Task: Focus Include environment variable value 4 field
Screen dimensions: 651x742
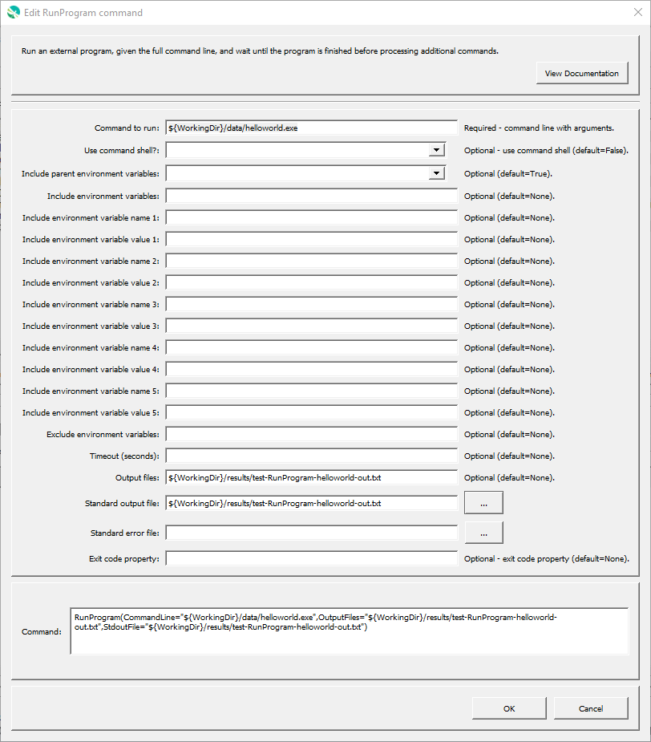Action: (311, 369)
